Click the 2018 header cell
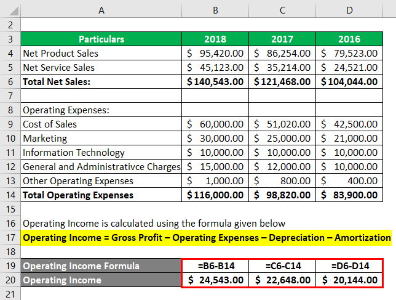 [x=215, y=39]
